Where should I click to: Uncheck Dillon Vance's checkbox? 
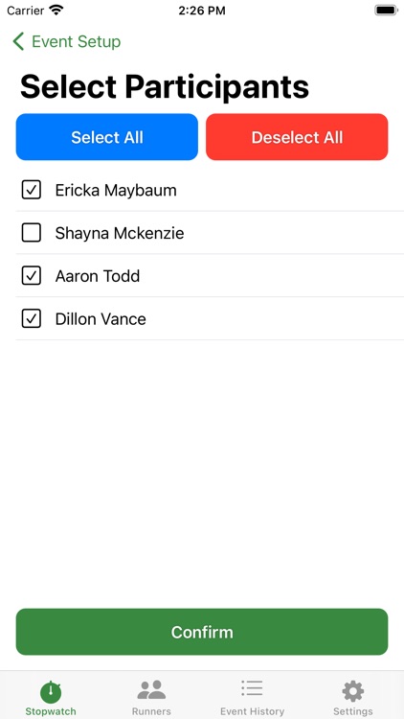(x=32, y=318)
